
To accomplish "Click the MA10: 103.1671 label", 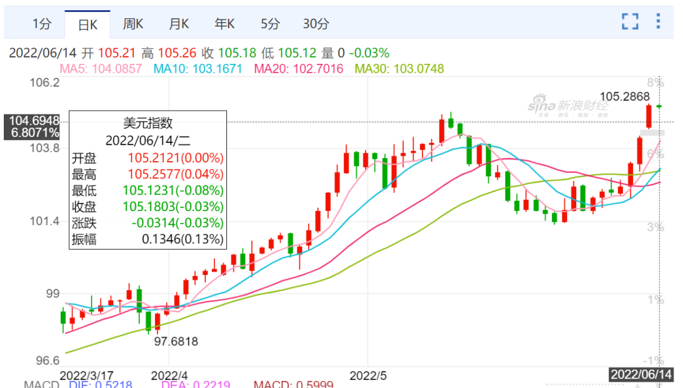I will 198,69.
